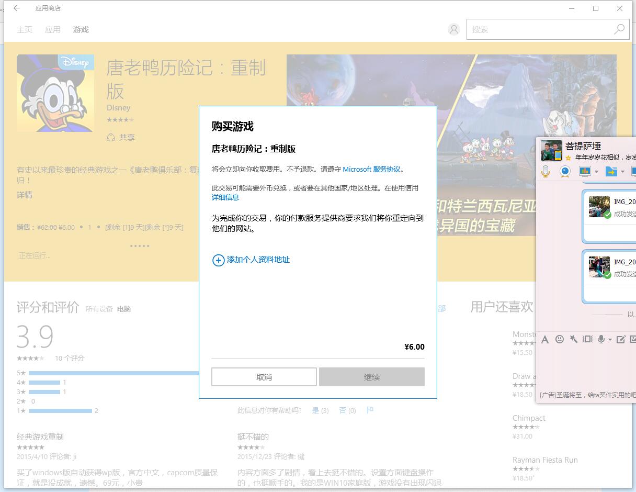636x492 pixels.
Task: Open the second IMG_20 sent image thumbnail
Action: (599, 267)
